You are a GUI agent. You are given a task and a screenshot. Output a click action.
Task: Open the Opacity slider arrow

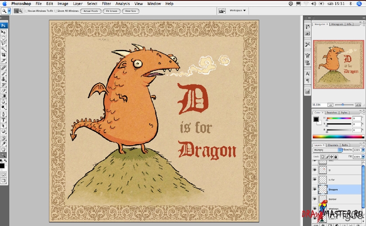click(x=363, y=150)
